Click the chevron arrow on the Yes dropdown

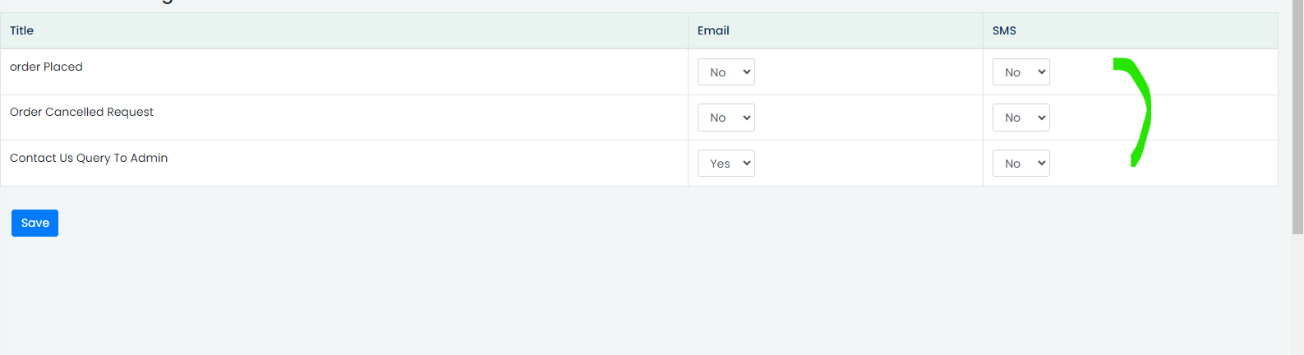(747, 164)
